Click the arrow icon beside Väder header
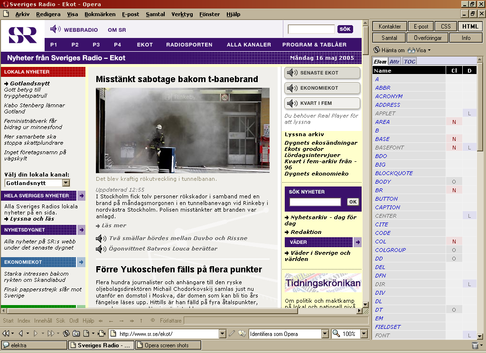This screenshot has height=353, width=486. (x=357, y=242)
